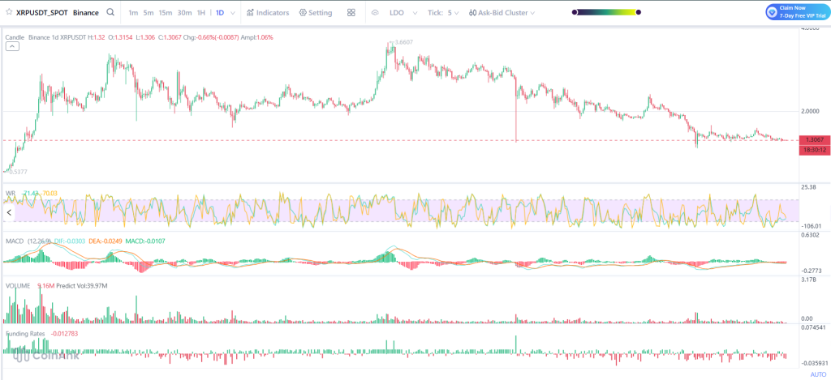Open the Indicators panel
This screenshot has width=831, height=380.
pos(267,13)
